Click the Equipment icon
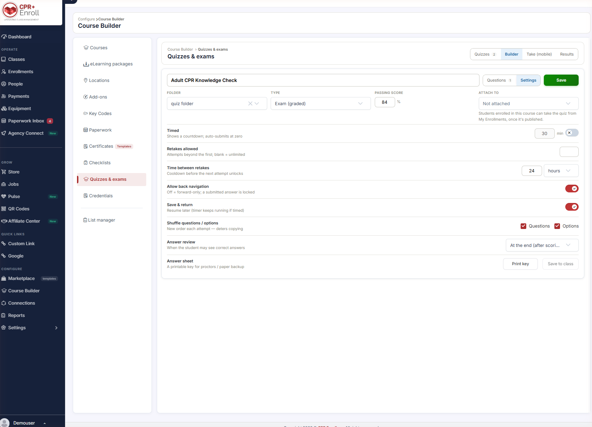 (4, 109)
